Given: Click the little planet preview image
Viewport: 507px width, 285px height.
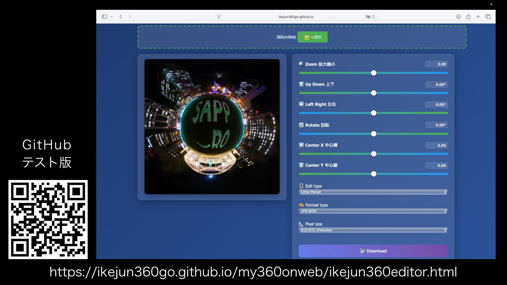Looking at the screenshot, I should 212,127.
